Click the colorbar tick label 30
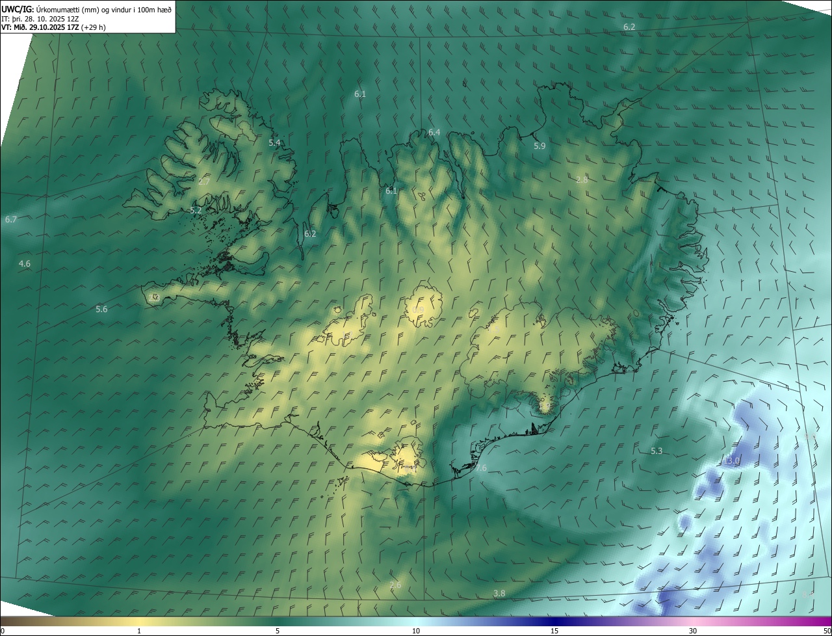 pyautogui.click(x=693, y=631)
